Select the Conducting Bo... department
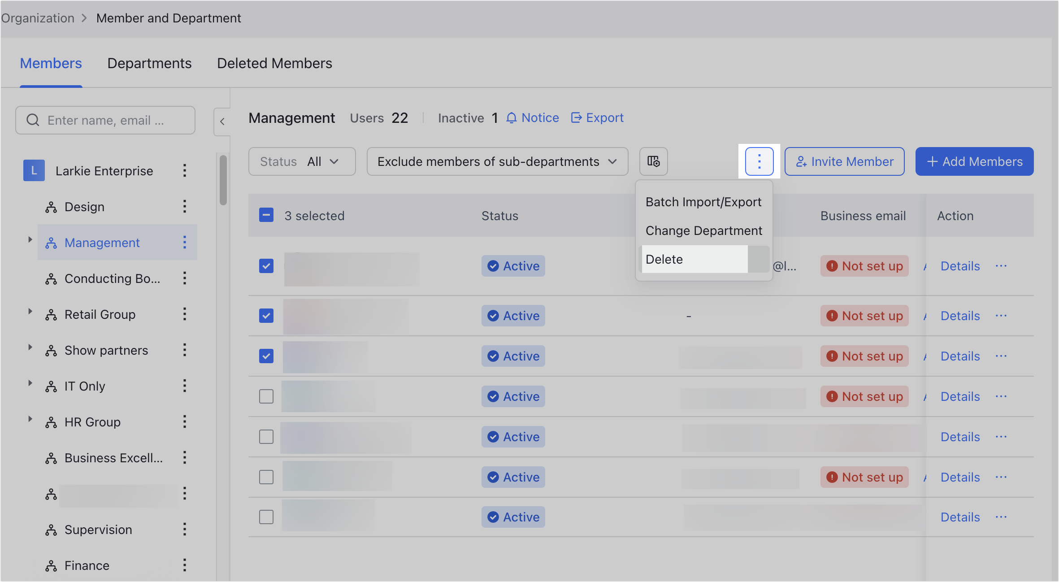The image size is (1059, 582). (x=112, y=278)
